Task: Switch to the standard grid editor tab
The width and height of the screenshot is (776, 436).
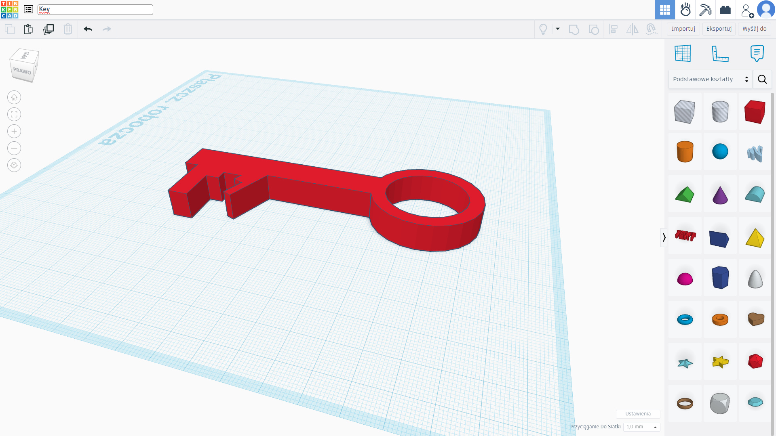Action: tap(664, 10)
